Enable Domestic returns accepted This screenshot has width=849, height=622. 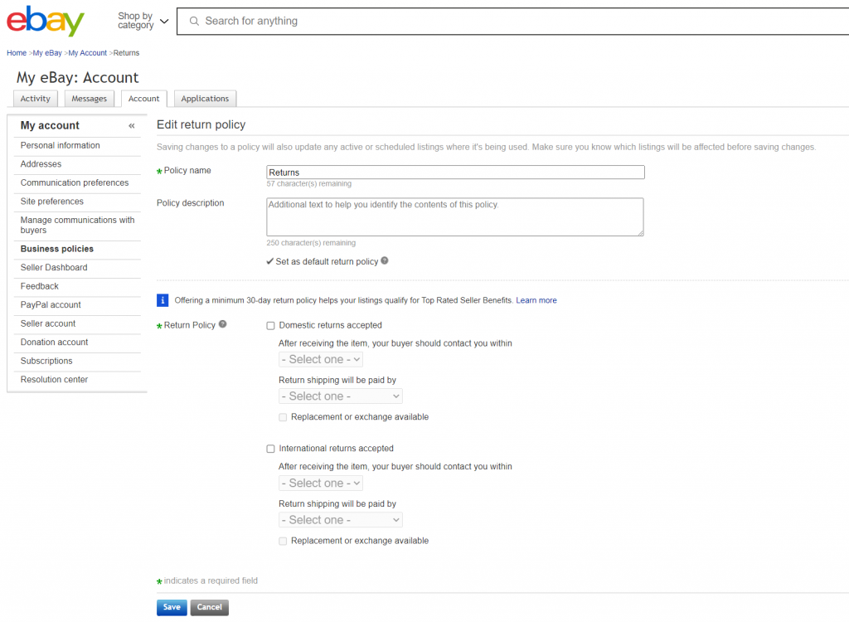[271, 326]
